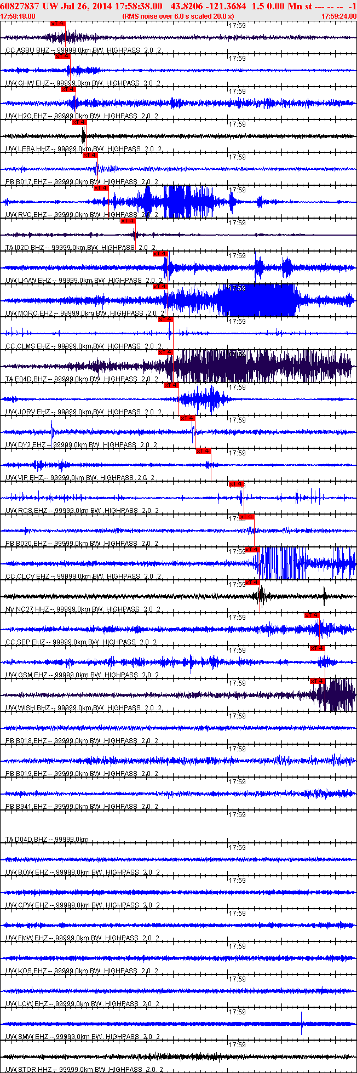The image size is (357, 1073).
Task: Click the CC.CLCV EHZ station label
Action: [x=83, y=577]
